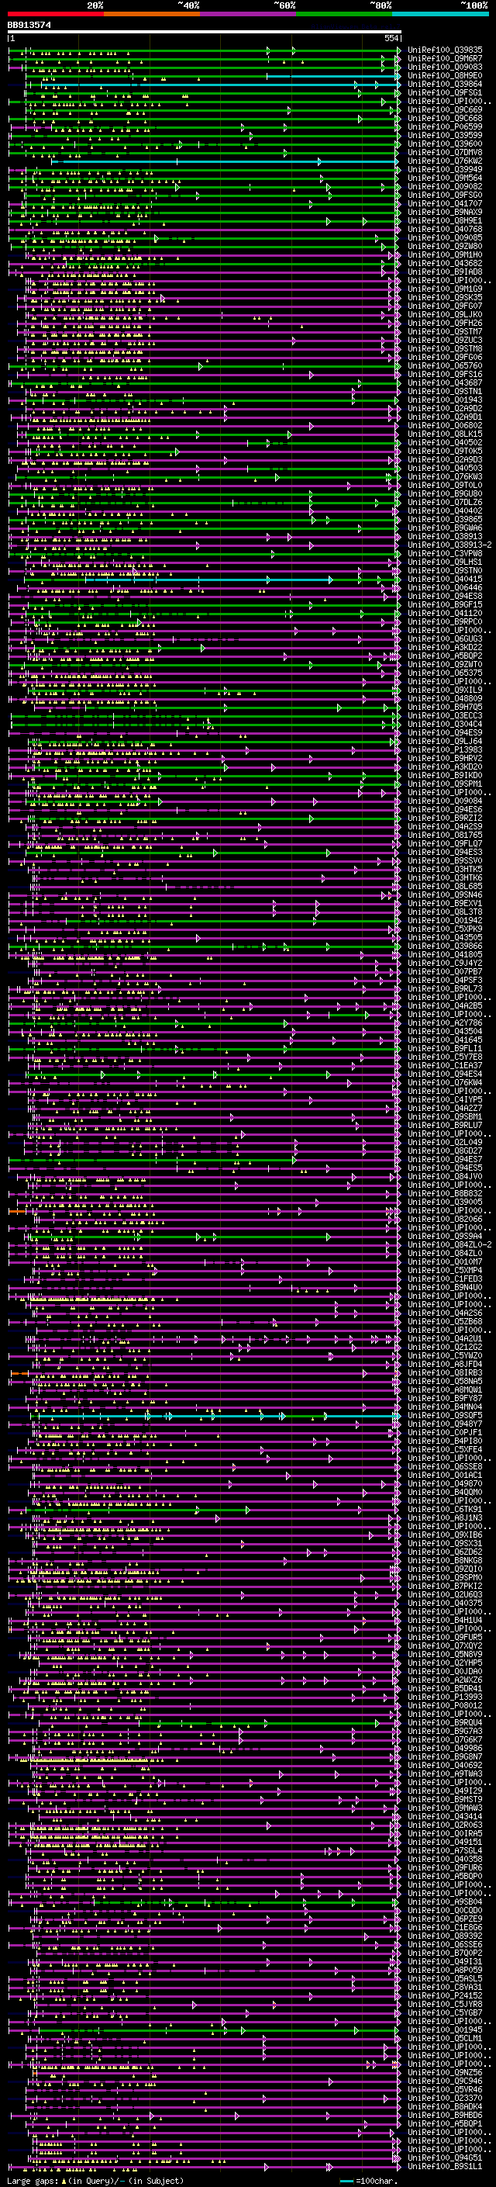Select hit UniRef100_B9FLI1
Viewport: 496px width, 2187px height.
point(445,1049)
